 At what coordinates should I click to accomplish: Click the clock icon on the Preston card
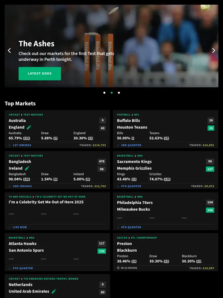point(118,268)
